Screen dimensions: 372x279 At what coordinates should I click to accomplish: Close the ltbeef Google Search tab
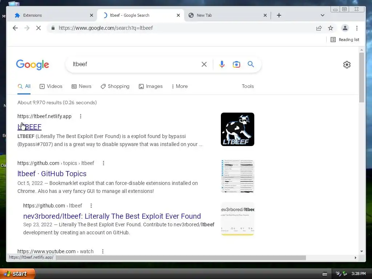178,15
